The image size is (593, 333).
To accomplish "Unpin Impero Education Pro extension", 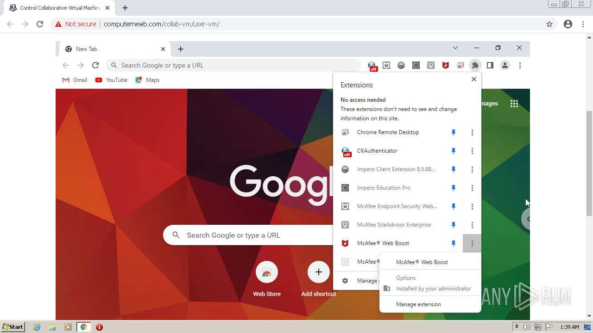I will click(454, 188).
